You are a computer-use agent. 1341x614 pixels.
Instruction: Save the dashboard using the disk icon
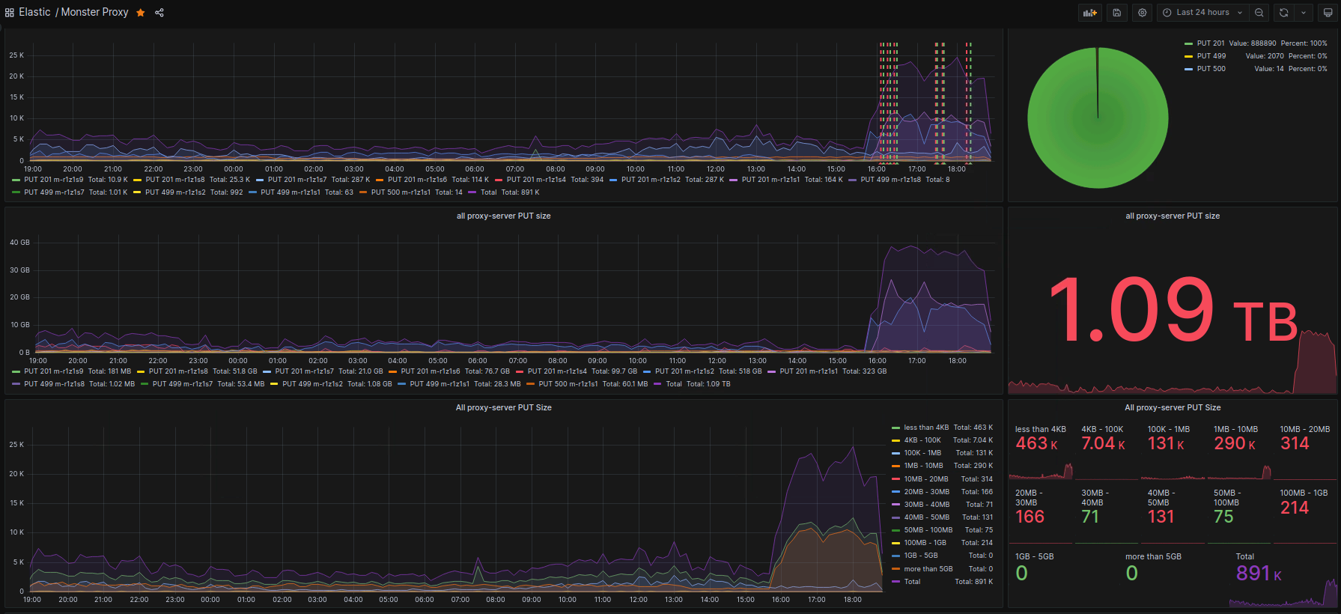click(x=1116, y=13)
